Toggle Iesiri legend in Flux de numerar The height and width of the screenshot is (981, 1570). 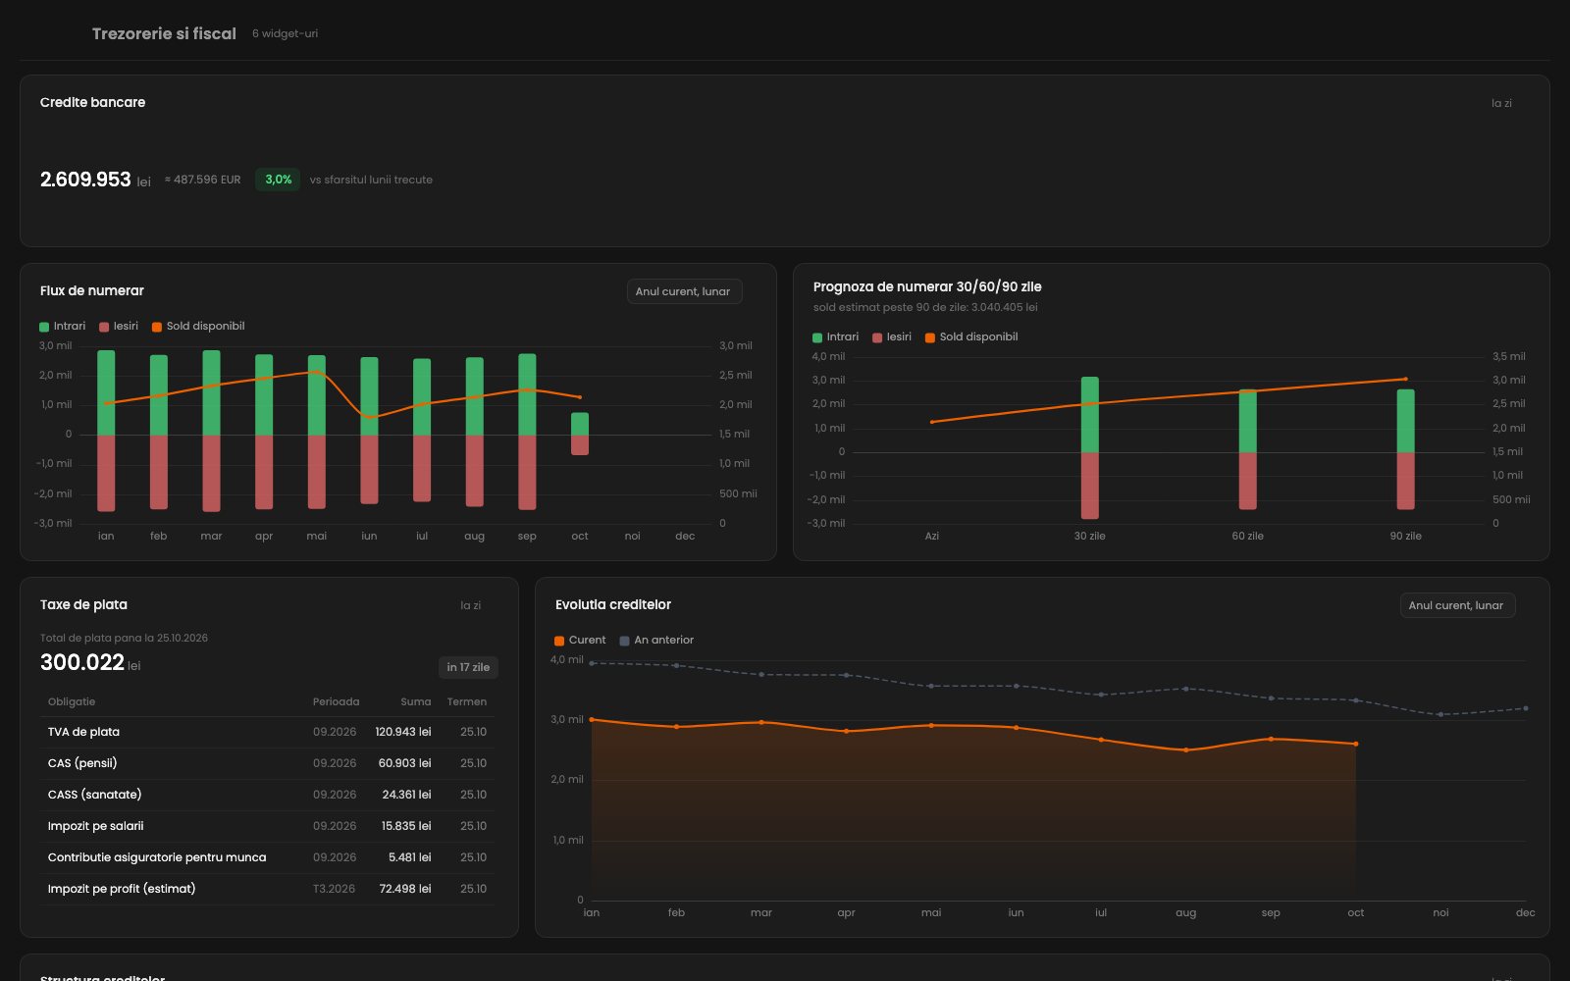119,327
